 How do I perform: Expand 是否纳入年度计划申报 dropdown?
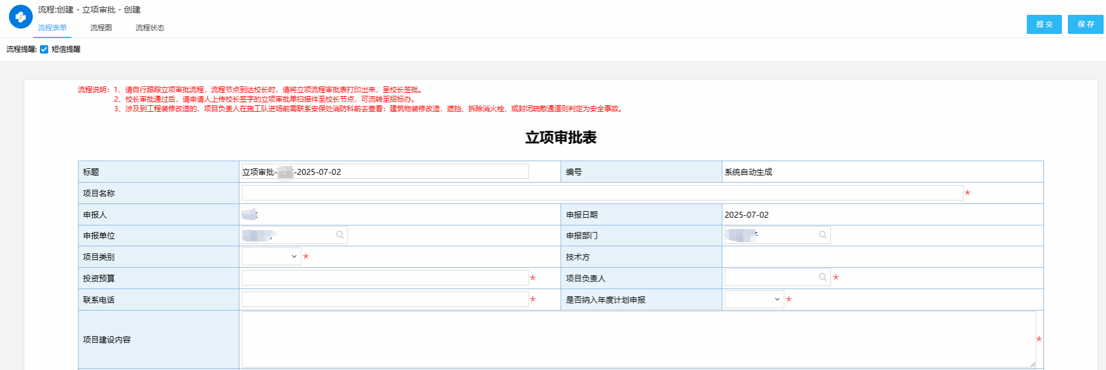pos(754,299)
